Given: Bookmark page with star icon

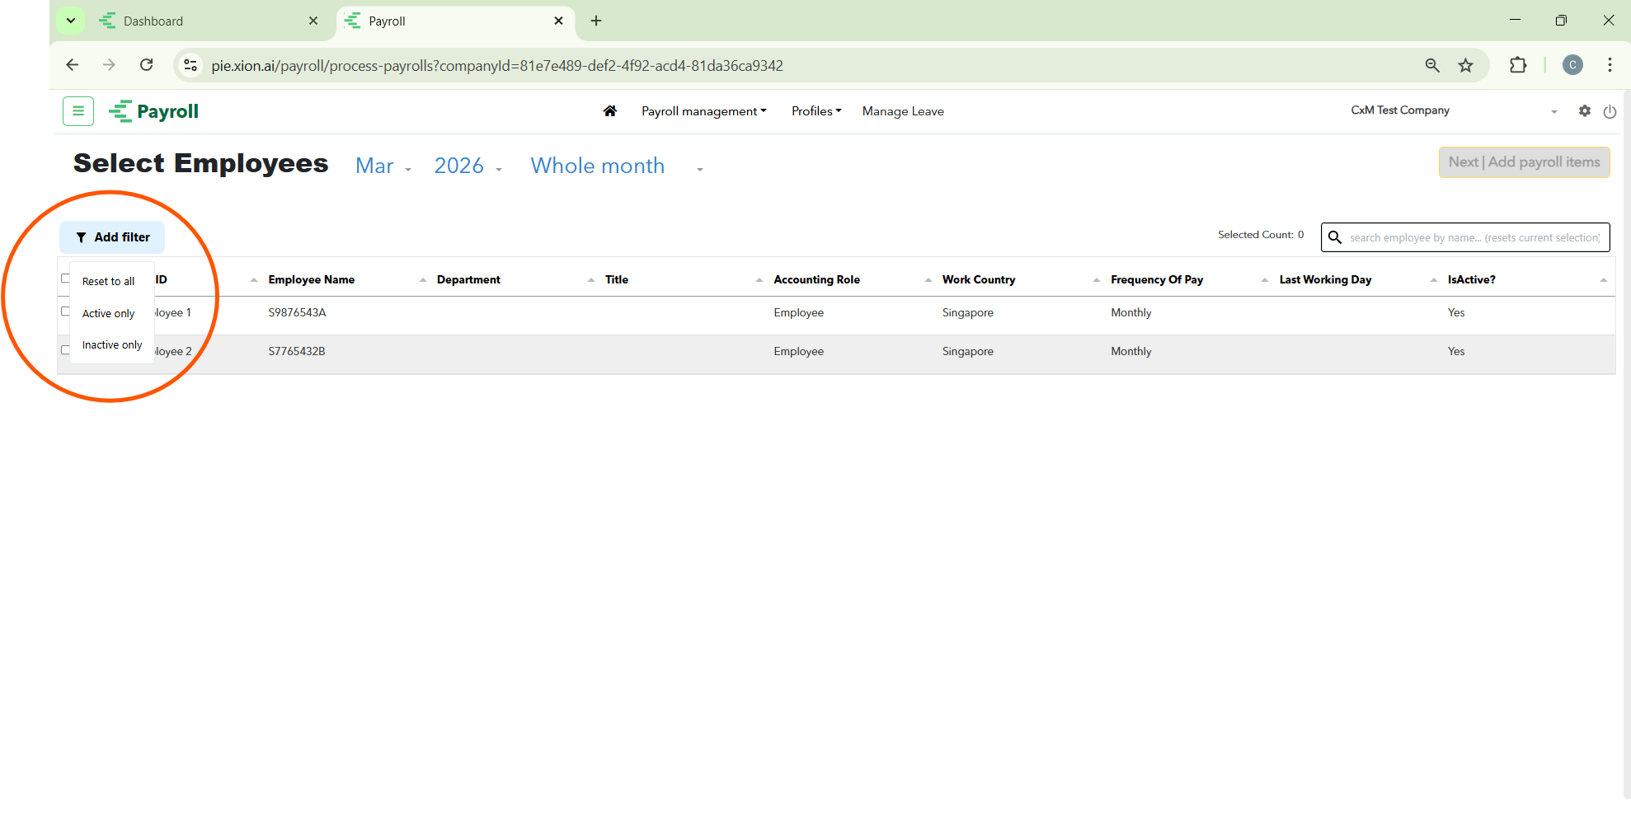Looking at the screenshot, I should point(1465,66).
